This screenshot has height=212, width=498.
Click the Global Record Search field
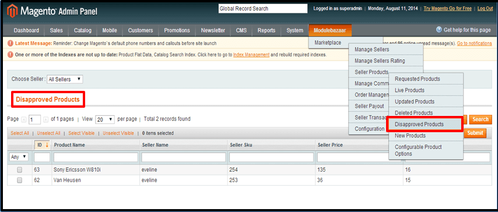click(x=263, y=9)
